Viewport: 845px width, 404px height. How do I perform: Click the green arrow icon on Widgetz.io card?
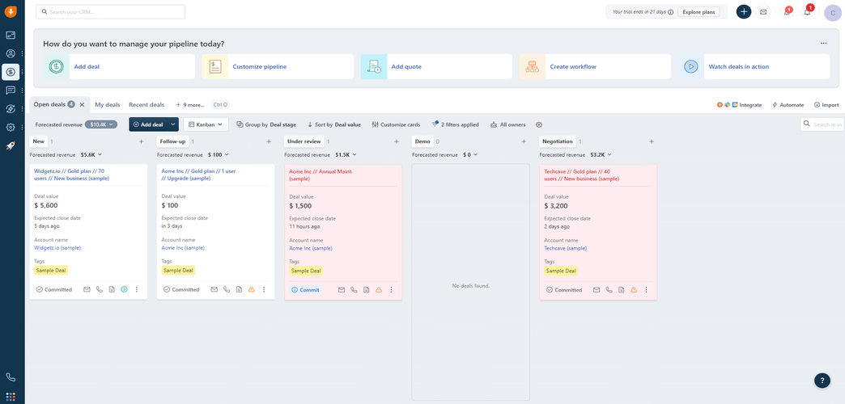point(124,289)
